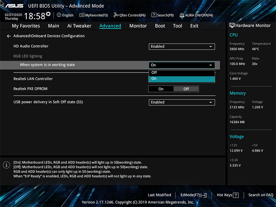
Task: Select When system is in working state row
Action: 110,65
